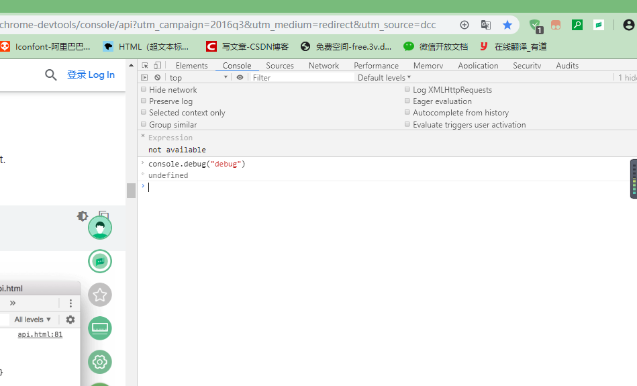The width and height of the screenshot is (637, 386).
Task: Open the green shield extension icon
Action: click(x=536, y=26)
